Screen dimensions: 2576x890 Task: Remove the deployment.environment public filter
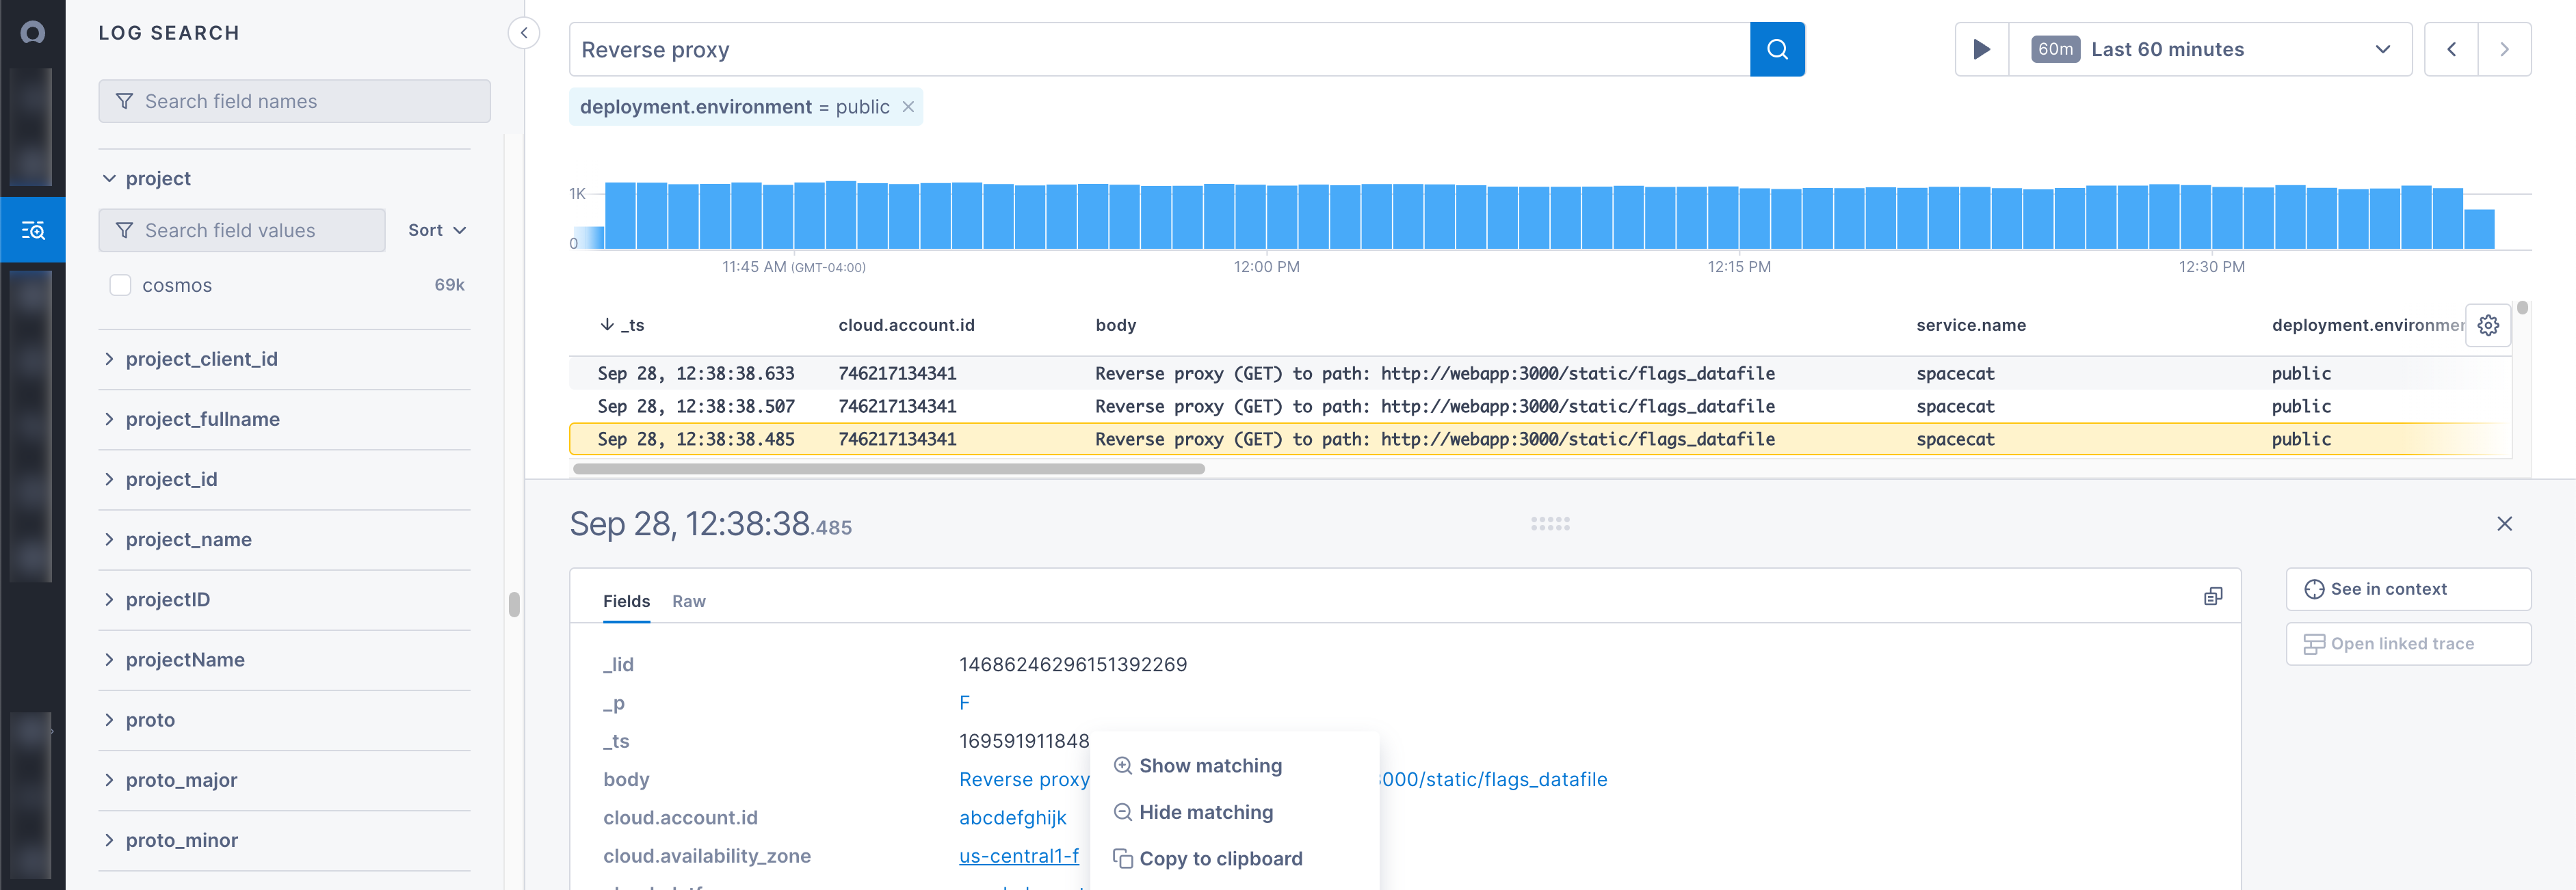(907, 107)
